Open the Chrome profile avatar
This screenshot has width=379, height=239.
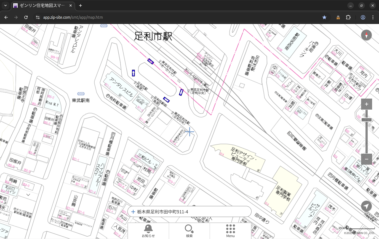coord(363,17)
